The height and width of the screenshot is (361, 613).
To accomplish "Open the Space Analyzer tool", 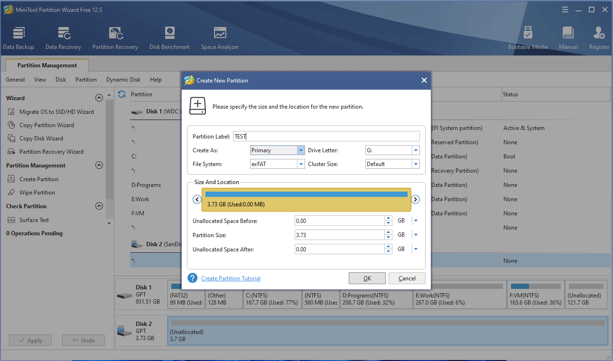I will coord(220,38).
